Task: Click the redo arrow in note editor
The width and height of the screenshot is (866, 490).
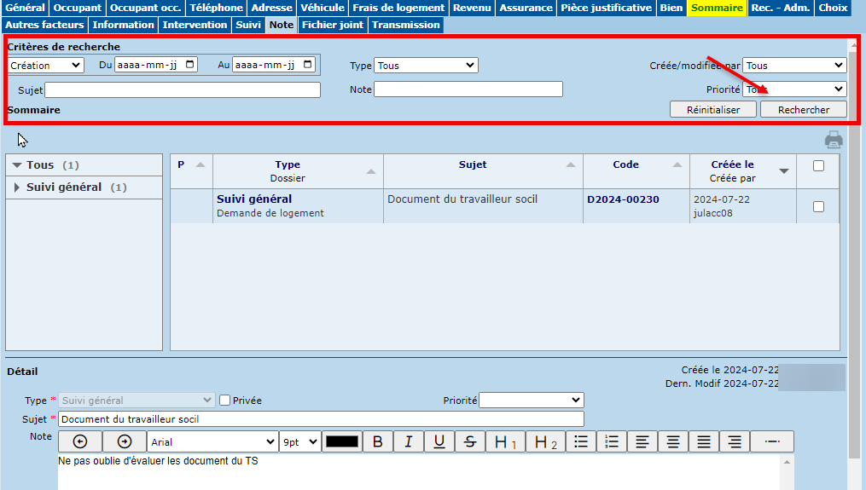Action: point(125,441)
